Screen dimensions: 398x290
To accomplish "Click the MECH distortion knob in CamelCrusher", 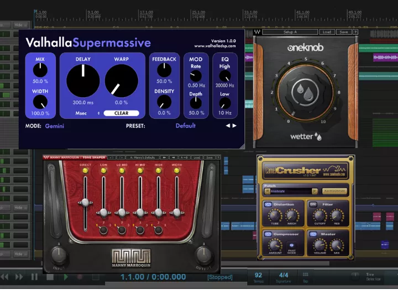I will pos(292,216).
